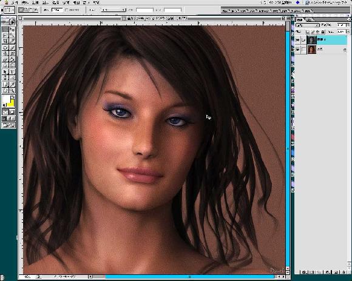Viewport: 352px width, 281px height.
Task: Open the Apple menu
Action: 6,2
